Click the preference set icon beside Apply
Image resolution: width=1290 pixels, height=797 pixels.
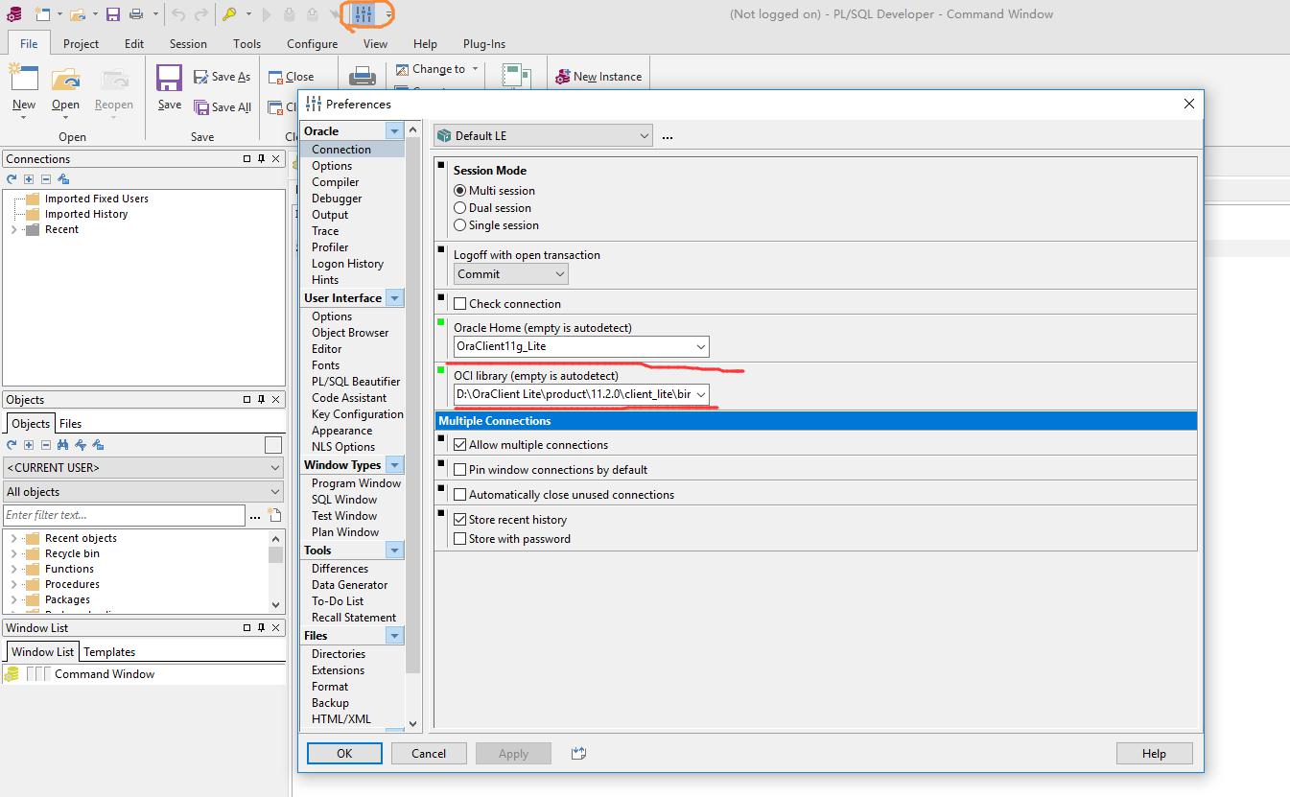click(x=578, y=754)
